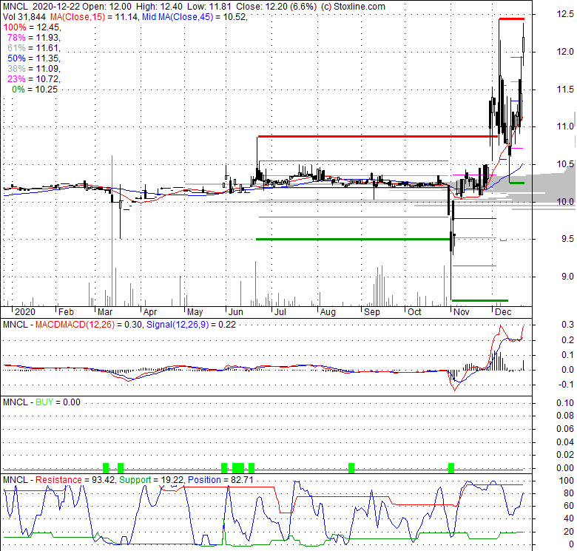Select the '(c) Stoxline.com' copyright label
Screen dimensions: 577x551
click(x=353, y=6)
